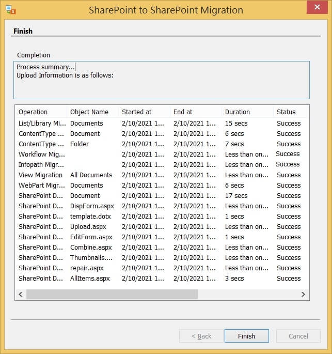
Task: Click the 15 secs duration cell
Action: coord(236,124)
